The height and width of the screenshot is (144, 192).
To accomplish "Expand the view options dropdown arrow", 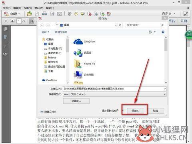I will click(x=155, y=32).
